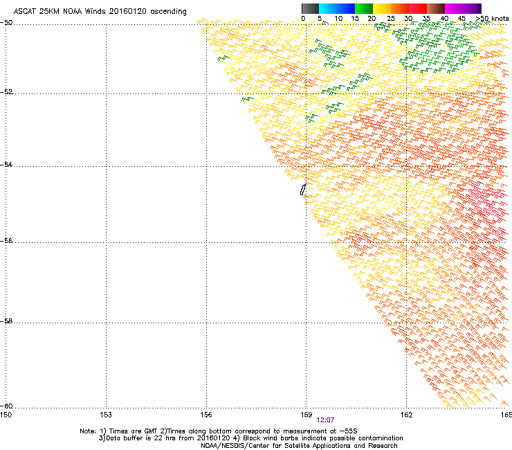Click the 156 longitude axis label
512x450 pixels.
[x=206, y=415]
